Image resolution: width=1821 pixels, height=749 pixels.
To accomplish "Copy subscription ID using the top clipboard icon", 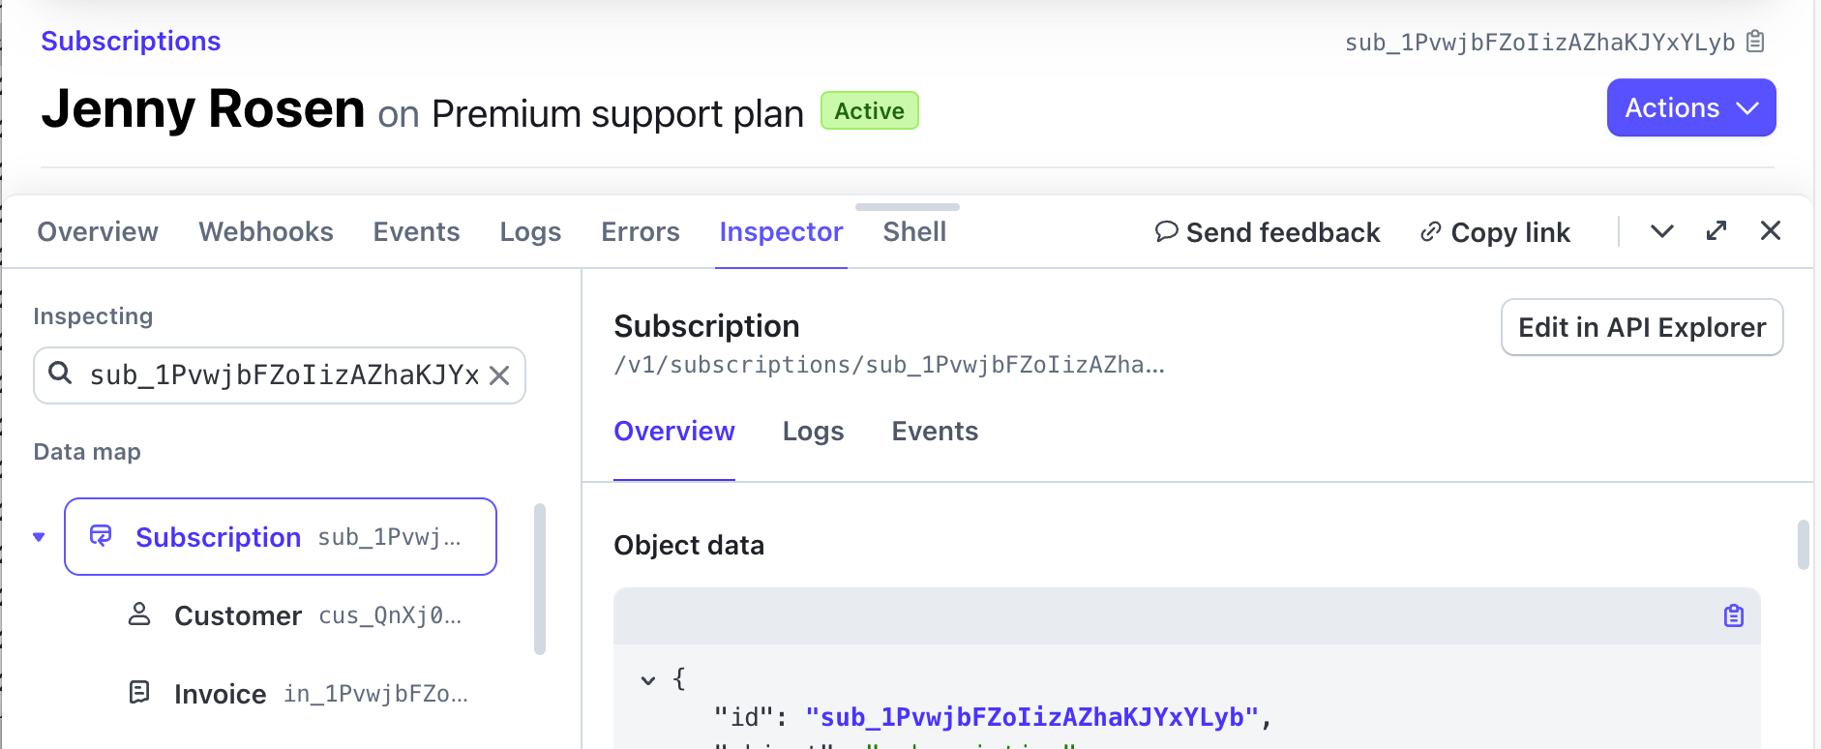I will [1755, 42].
